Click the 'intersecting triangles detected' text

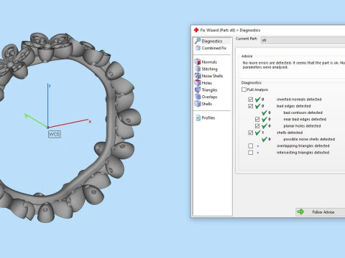pyautogui.click(x=303, y=153)
